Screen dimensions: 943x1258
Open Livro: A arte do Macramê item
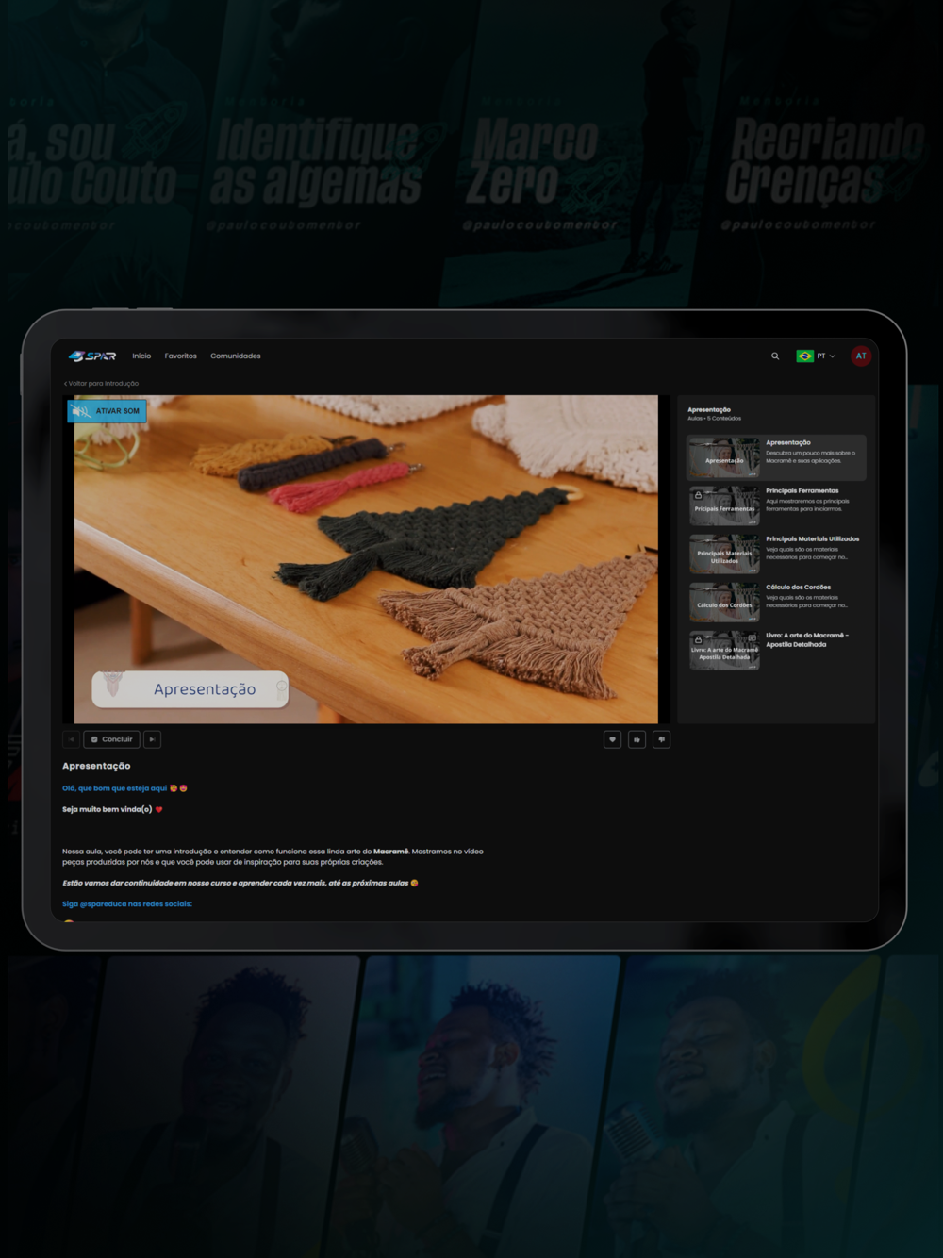click(x=777, y=651)
